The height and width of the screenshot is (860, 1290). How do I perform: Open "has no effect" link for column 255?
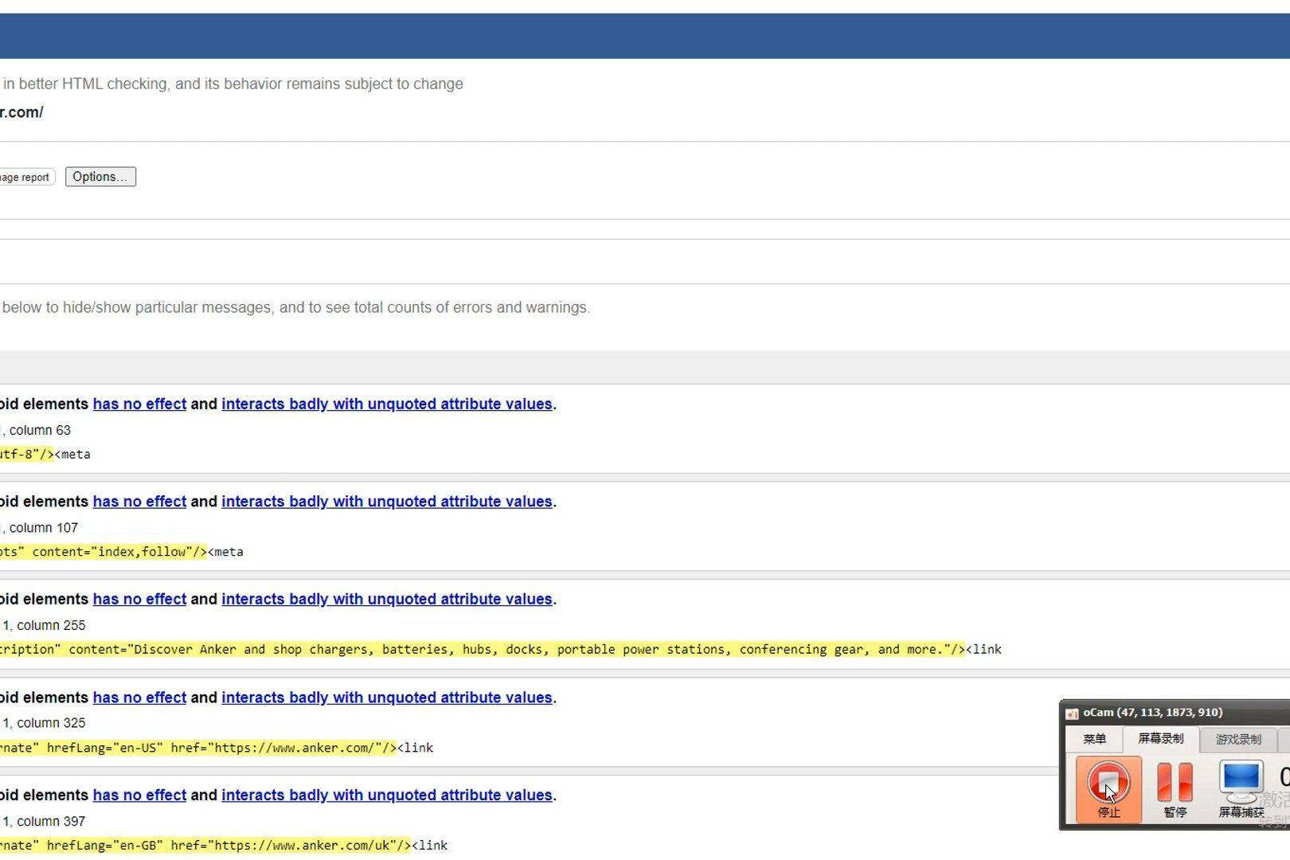tap(139, 600)
